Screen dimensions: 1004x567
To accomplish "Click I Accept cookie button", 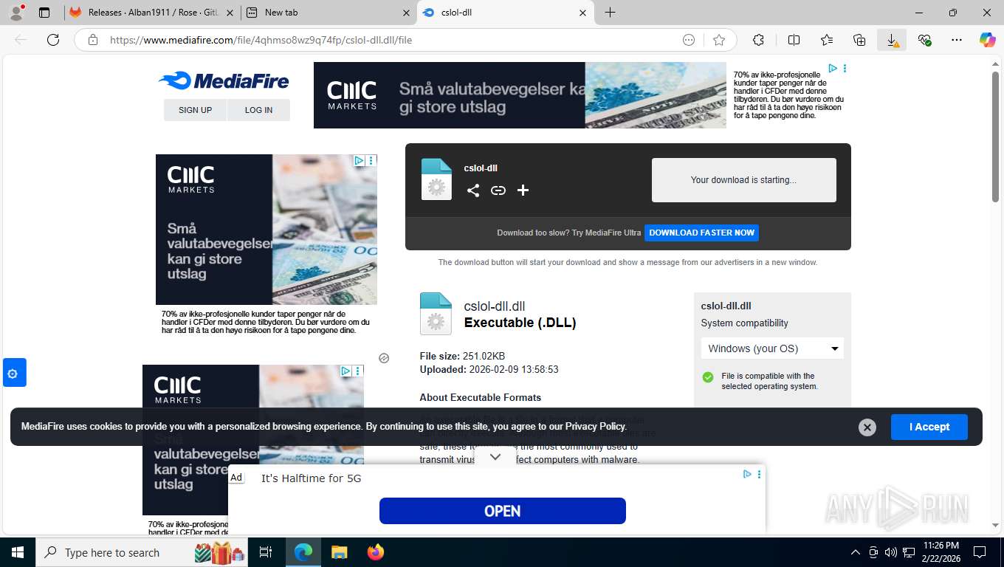I will pyautogui.click(x=929, y=427).
